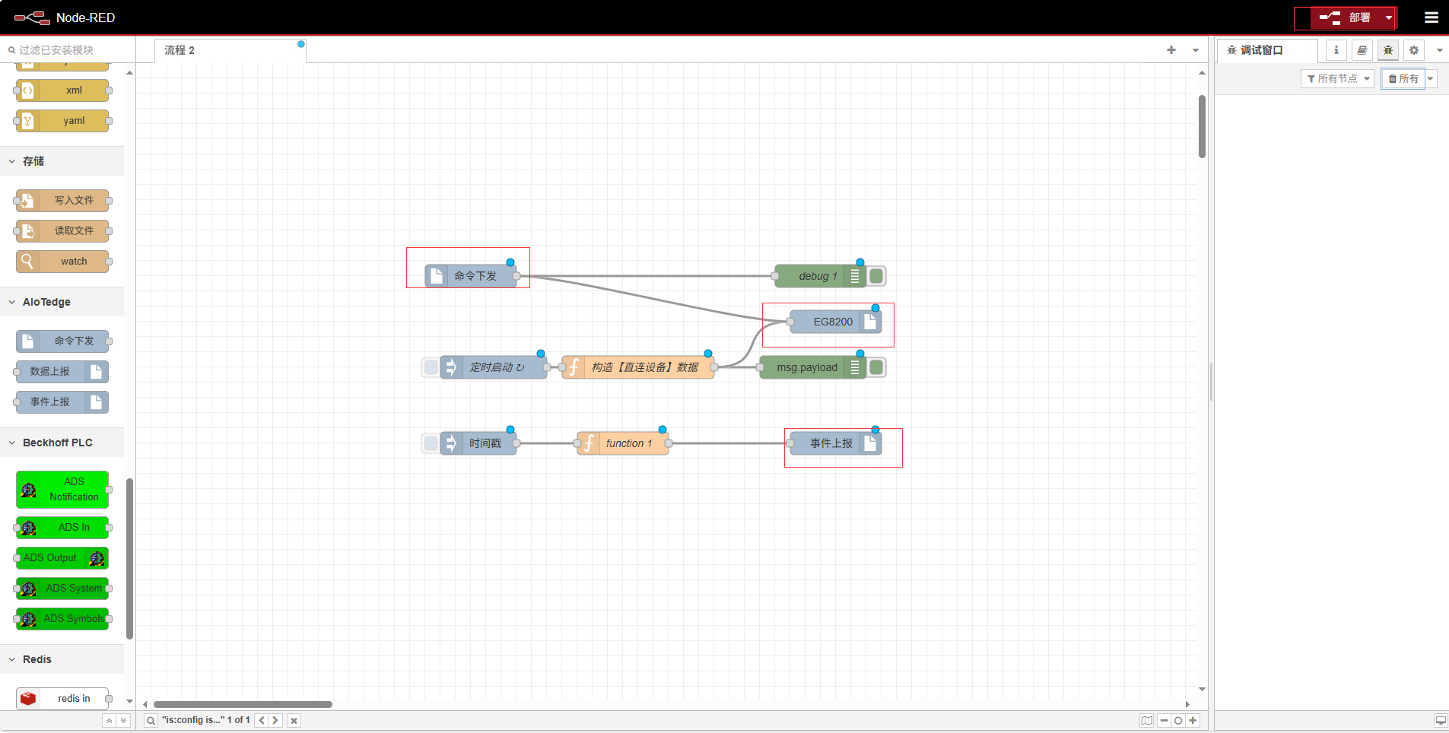This screenshot has width=1449, height=733.
Task: Toggle the msg.payload debug node output
Action: point(876,367)
